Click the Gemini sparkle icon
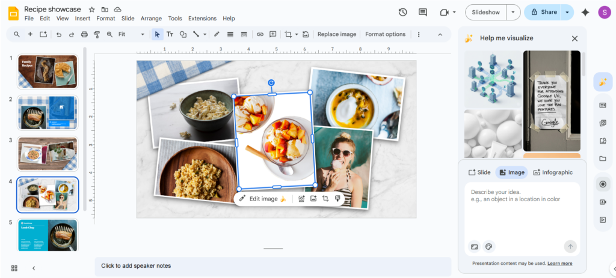 [x=585, y=13]
